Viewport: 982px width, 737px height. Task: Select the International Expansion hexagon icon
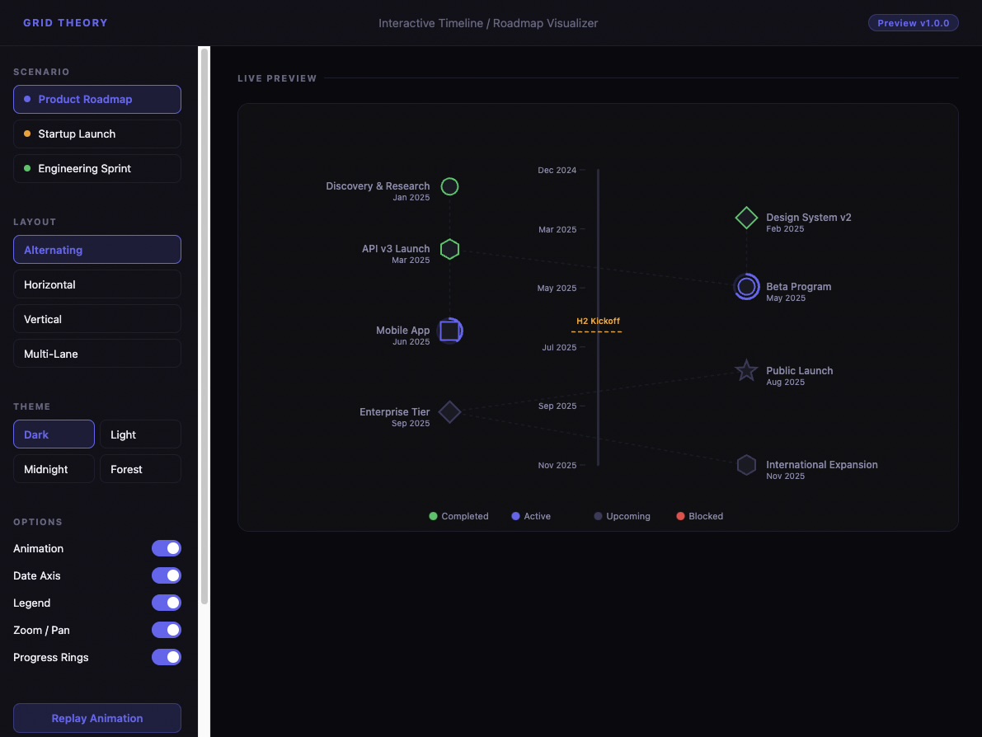pos(746,464)
